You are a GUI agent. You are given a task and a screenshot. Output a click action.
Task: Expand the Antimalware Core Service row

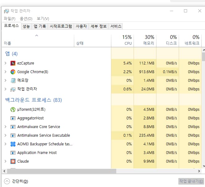[5, 127]
